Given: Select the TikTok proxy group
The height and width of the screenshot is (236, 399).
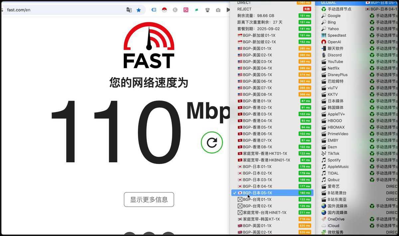Looking at the screenshot, I should point(333,153).
